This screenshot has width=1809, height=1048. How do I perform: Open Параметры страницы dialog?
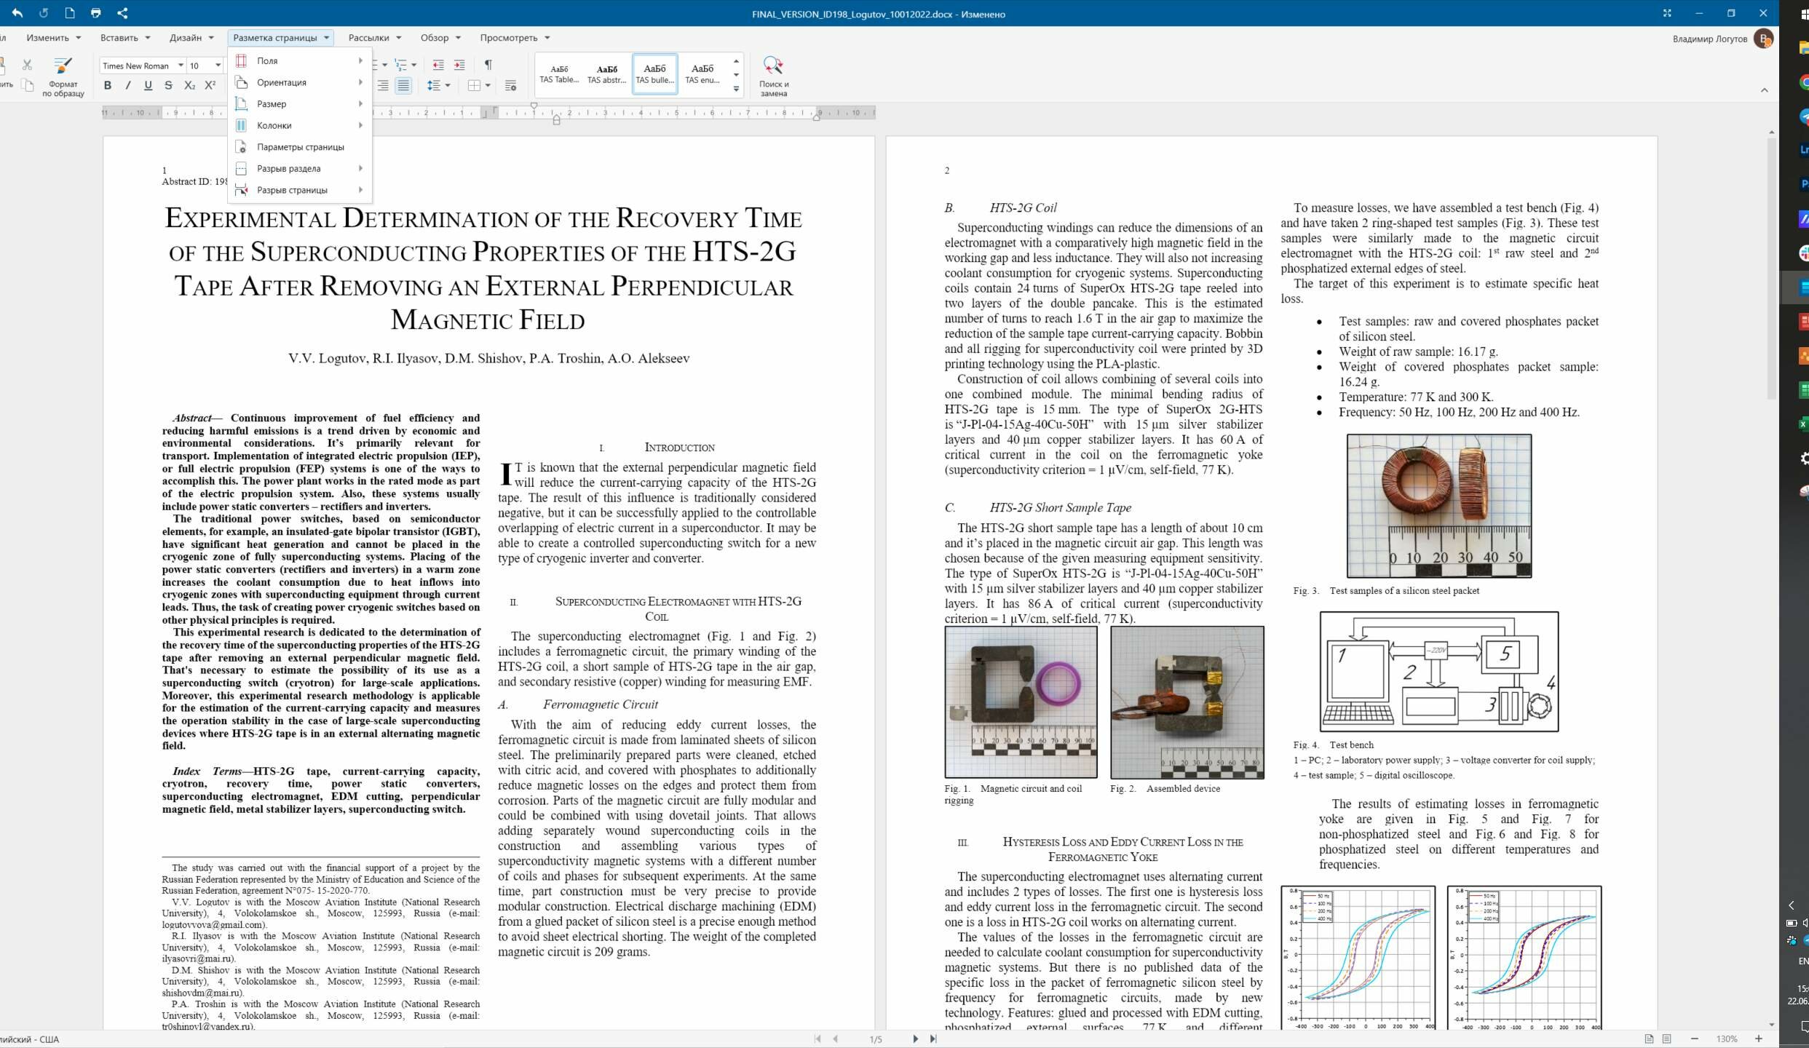[x=300, y=147]
